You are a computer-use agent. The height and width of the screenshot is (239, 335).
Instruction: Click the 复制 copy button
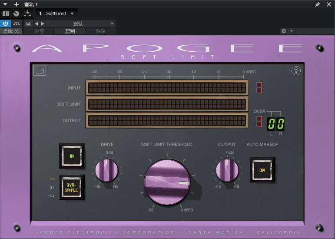(x=70, y=31)
